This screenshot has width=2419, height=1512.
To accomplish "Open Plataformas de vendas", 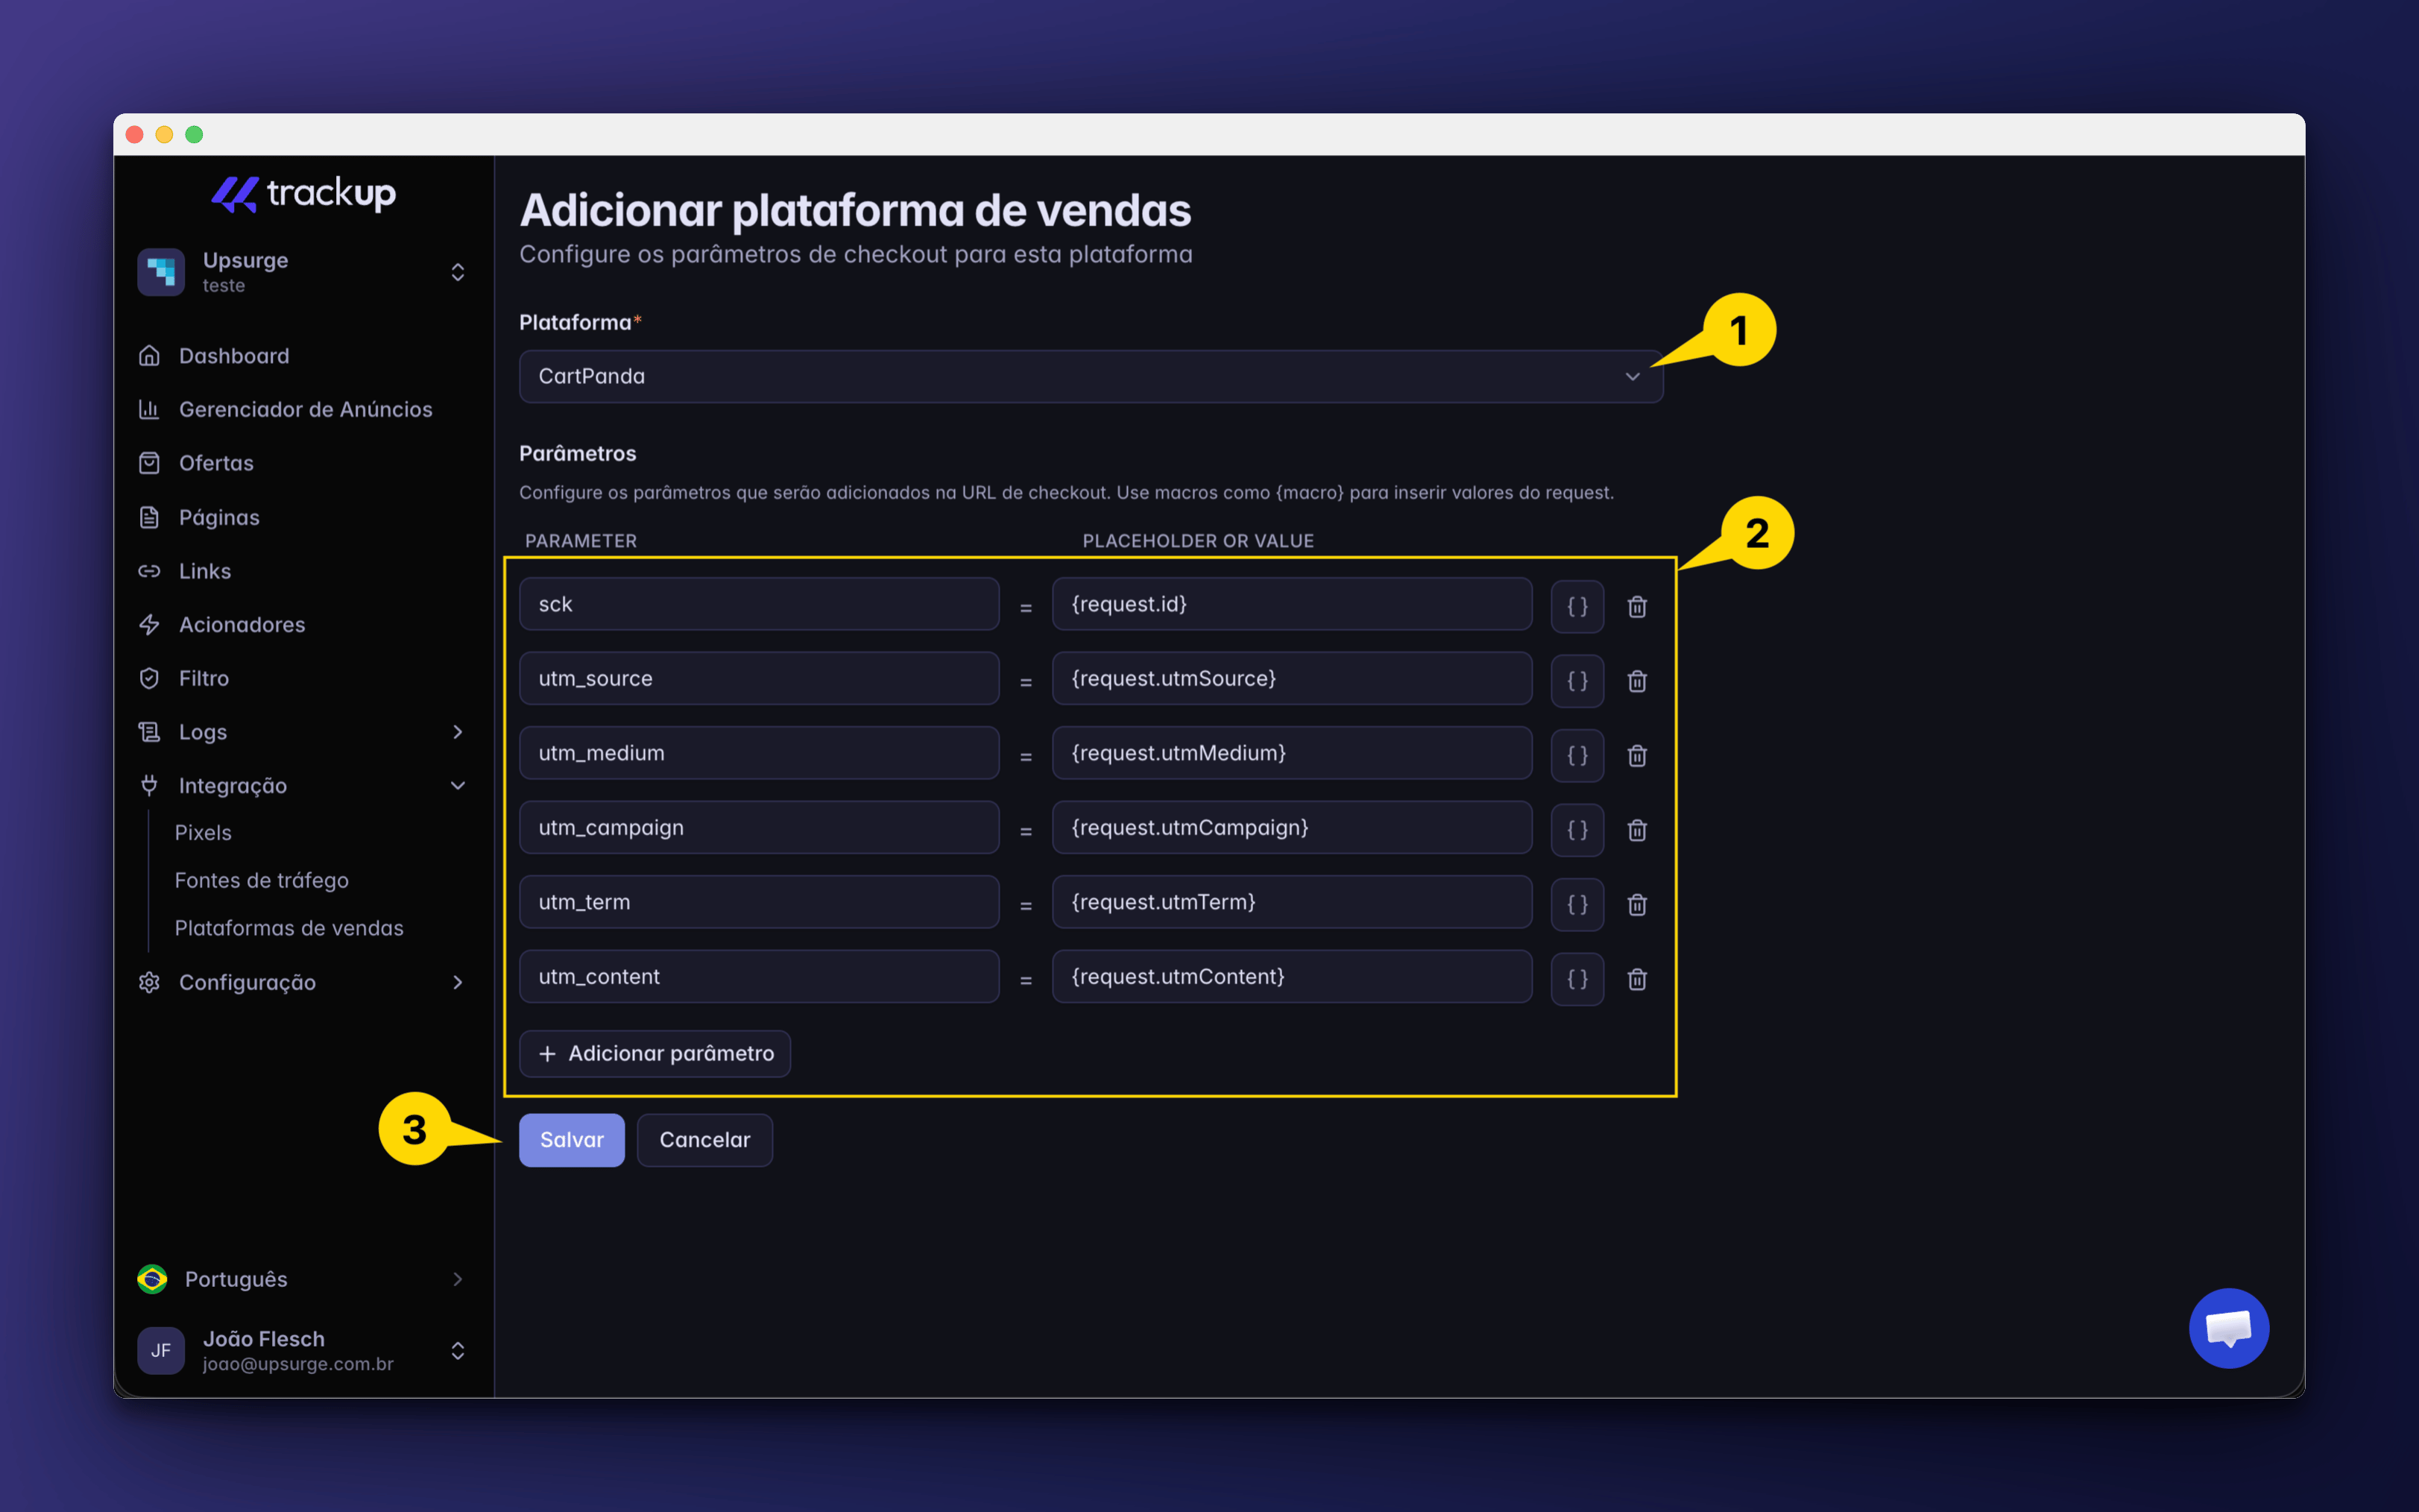I will (289, 928).
